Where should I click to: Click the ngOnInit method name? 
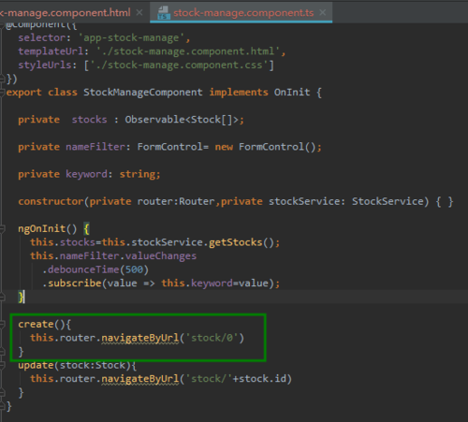click(41, 228)
